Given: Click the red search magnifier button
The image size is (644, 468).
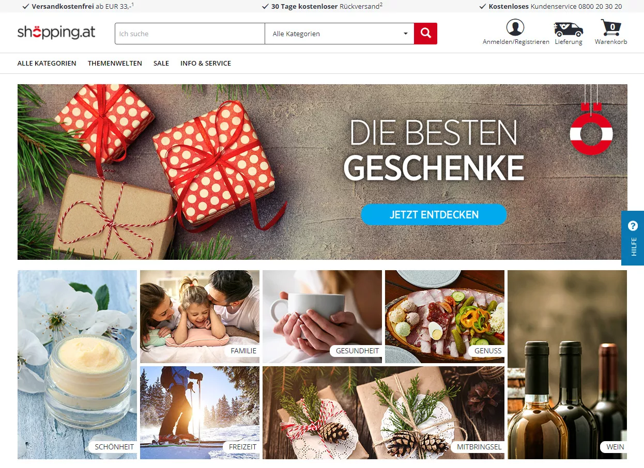Looking at the screenshot, I should [425, 34].
